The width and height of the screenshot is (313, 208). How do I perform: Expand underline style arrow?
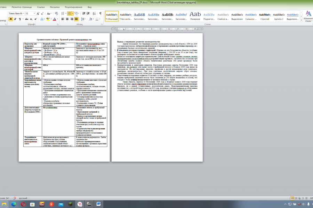point(23,19)
